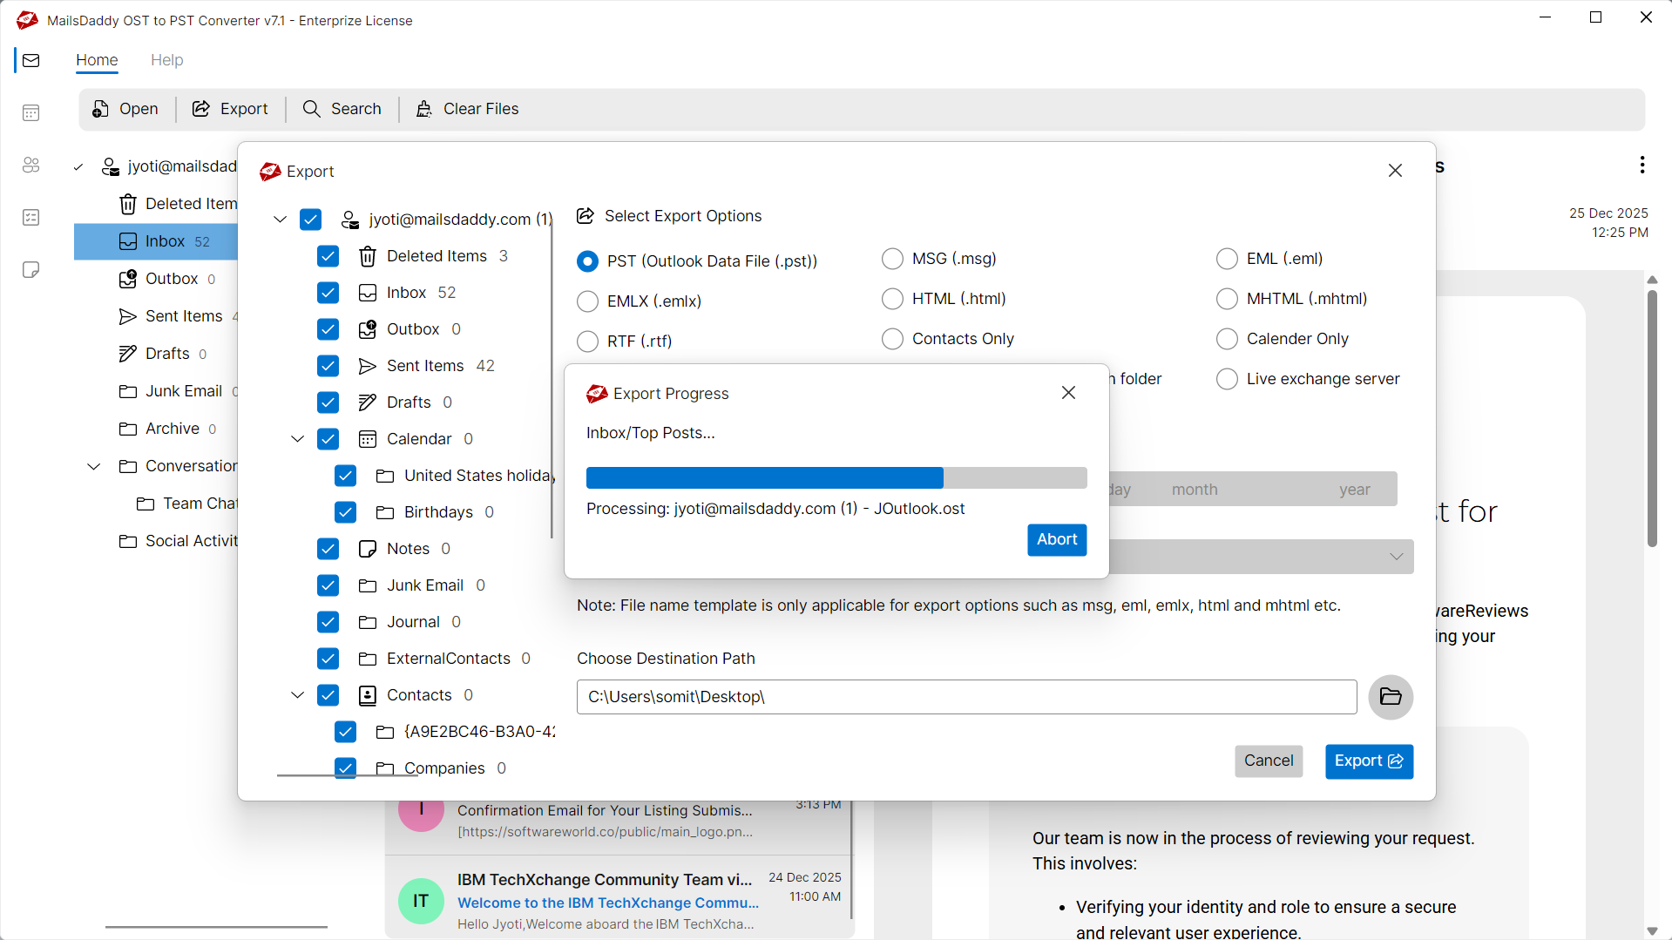This screenshot has height=940, width=1672.
Task: Click the Cancel button in Export dialog
Action: click(x=1269, y=761)
